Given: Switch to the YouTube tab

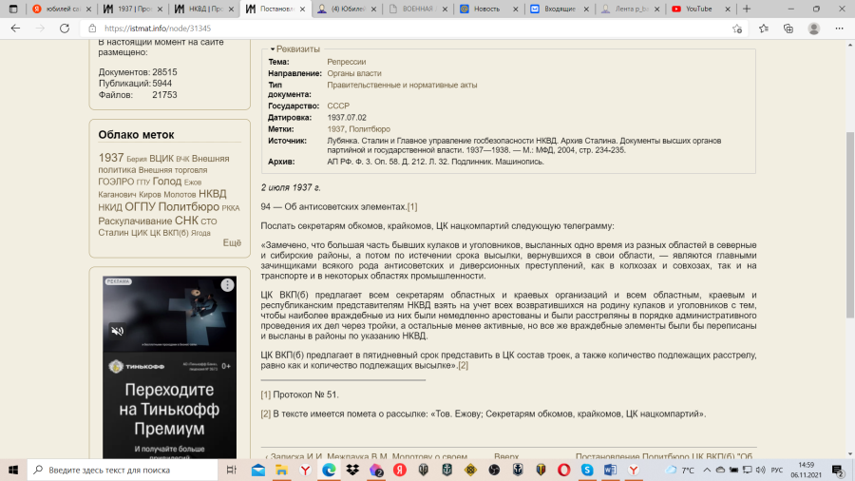Looking at the screenshot, I should [x=701, y=9].
